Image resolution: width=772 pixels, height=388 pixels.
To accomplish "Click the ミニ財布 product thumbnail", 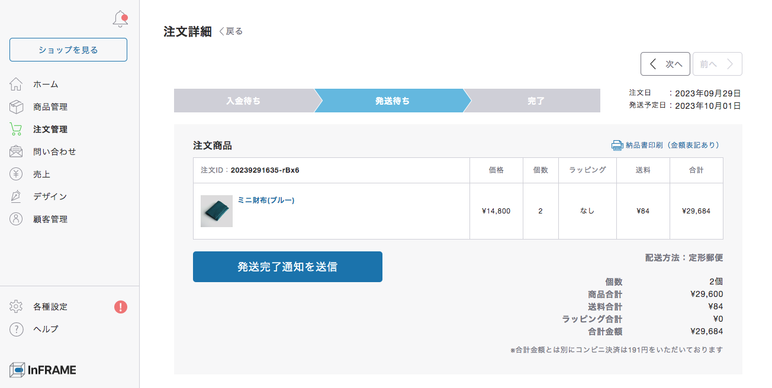I will click(216, 211).
